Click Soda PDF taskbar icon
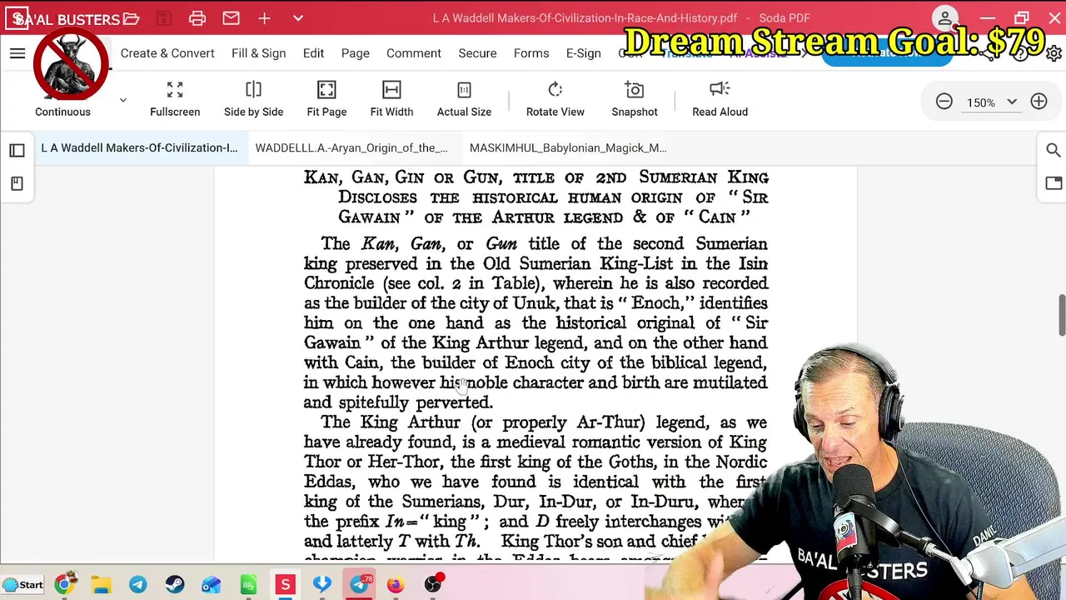Image resolution: width=1066 pixels, height=600 pixels. [x=285, y=584]
